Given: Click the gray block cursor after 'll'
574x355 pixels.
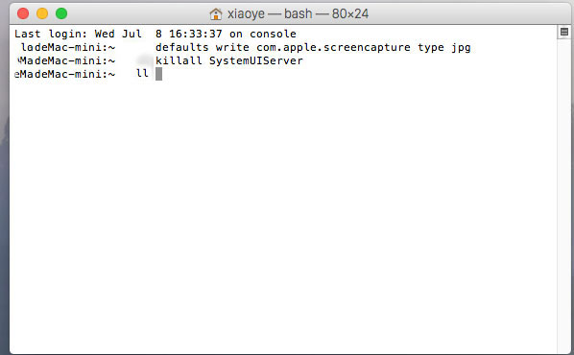Looking at the screenshot, I should coord(158,74).
